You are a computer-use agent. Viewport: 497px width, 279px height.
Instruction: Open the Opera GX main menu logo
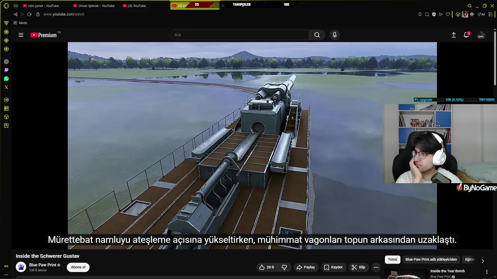(6, 6)
